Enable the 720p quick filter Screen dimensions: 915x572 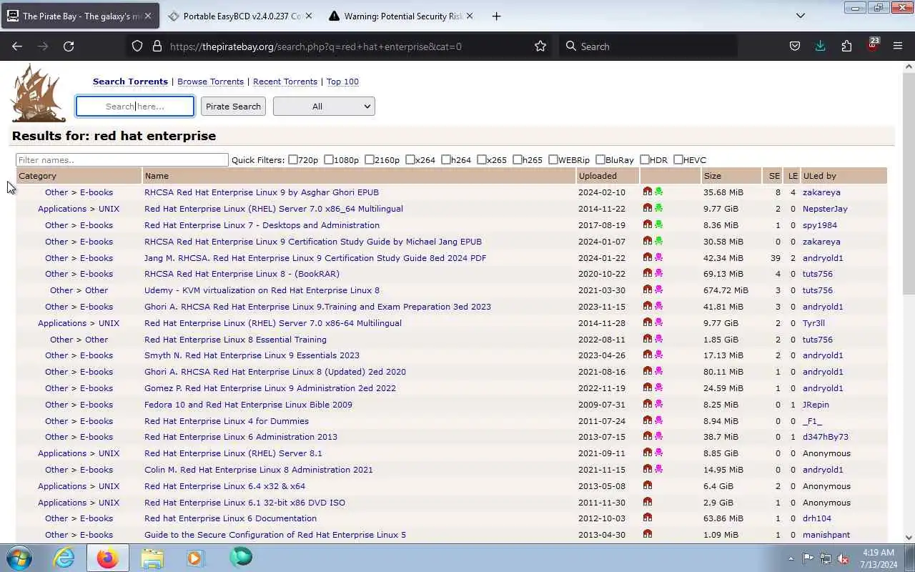[x=293, y=159]
